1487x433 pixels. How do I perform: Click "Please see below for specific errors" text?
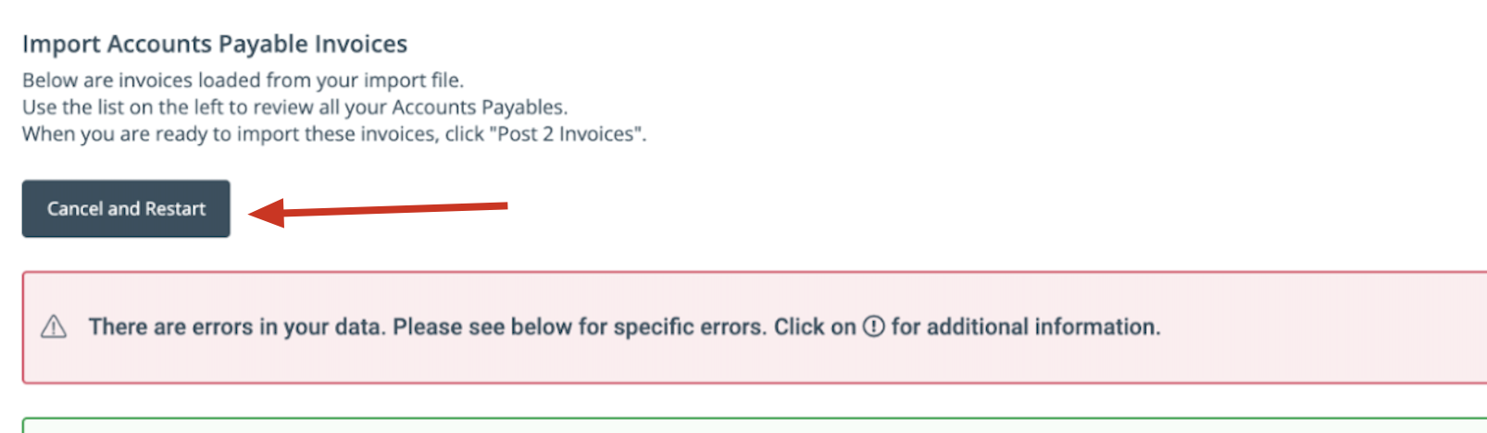pyautogui.click(x=580, y=327)
